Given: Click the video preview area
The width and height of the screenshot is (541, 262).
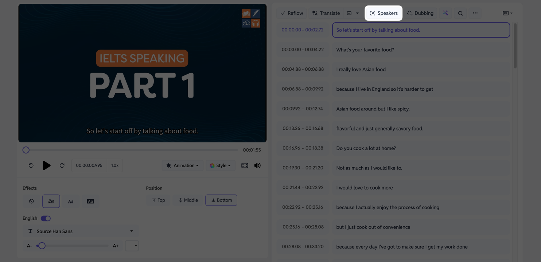Looking at the screenshot, I should [143, 73].
